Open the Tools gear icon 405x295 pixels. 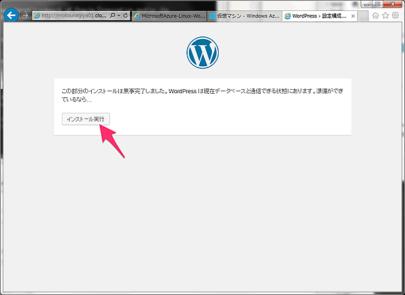coord(395,16)
